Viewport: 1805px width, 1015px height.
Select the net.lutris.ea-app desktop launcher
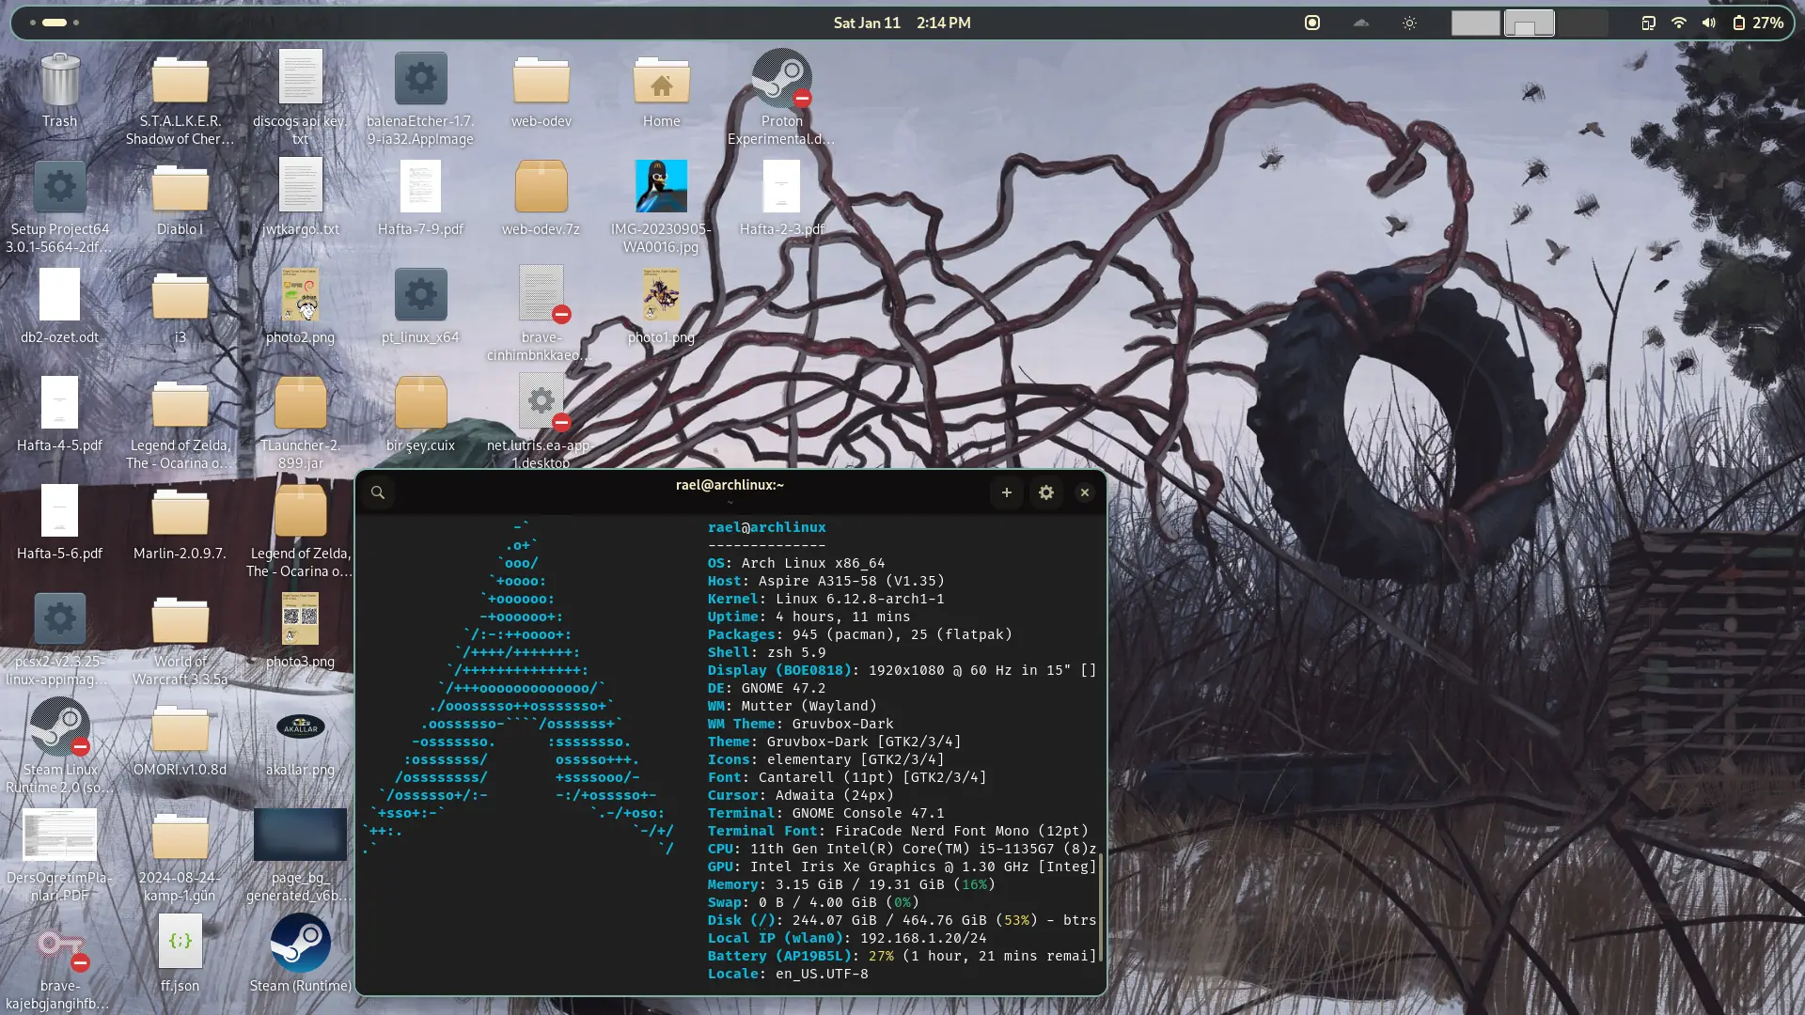[x=542, y=402]
